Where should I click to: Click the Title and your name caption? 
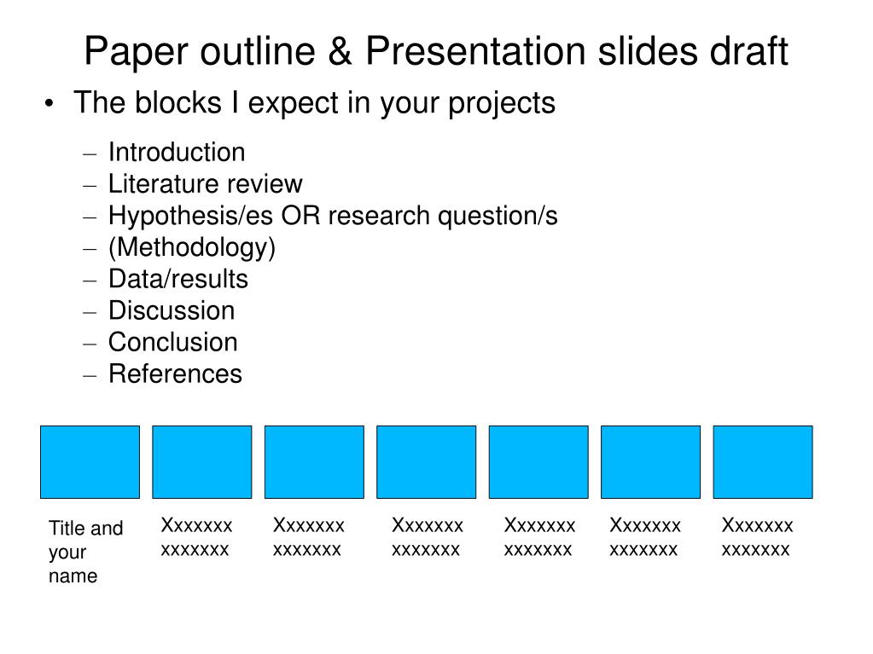(x=85, y=552)
